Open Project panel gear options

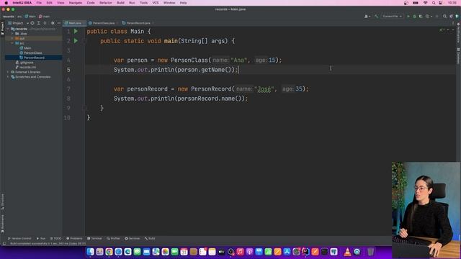(x=53, y=23)
